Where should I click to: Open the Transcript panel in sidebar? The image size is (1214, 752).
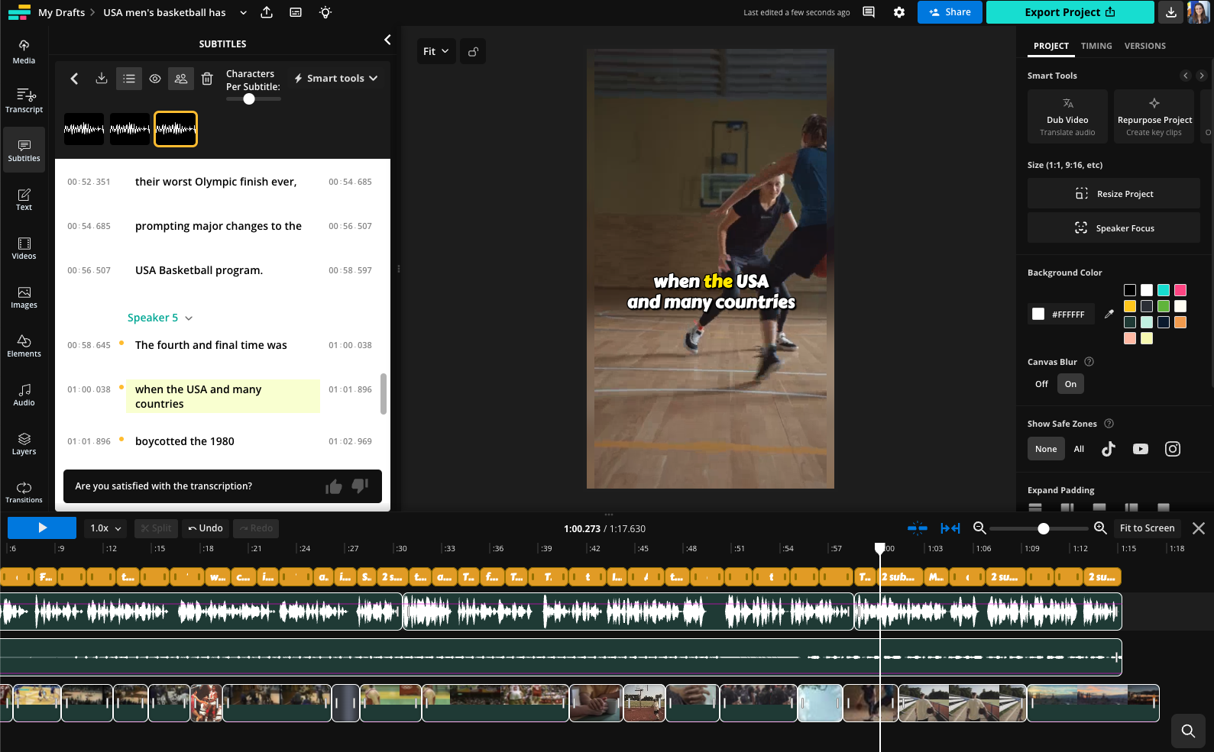[x=24, y=100]
